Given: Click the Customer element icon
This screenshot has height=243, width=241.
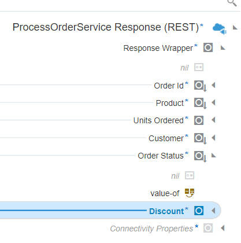Looking at the screenshot, I should 200,138.
